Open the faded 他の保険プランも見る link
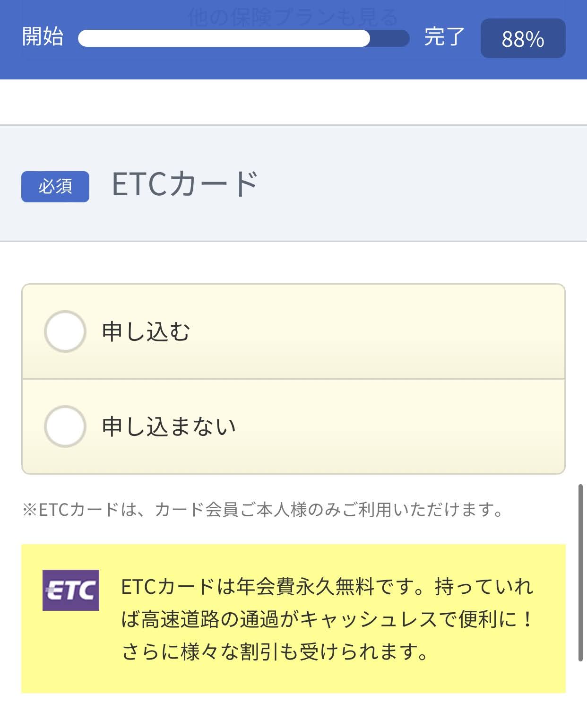 [x=293, y=17]
